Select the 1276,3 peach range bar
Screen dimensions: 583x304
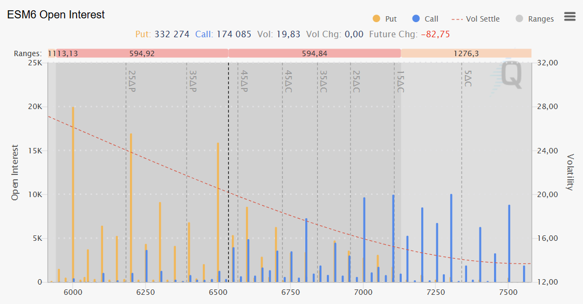pos(466,53)
